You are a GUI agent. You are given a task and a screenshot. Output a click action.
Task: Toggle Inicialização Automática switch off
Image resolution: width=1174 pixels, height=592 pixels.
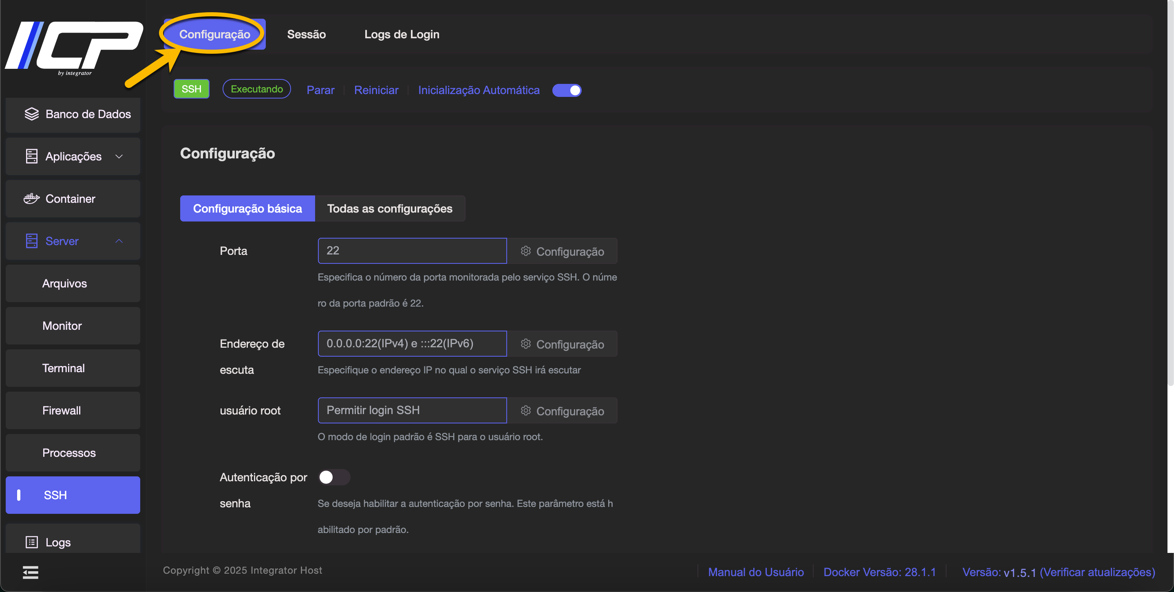pos(567,90)
